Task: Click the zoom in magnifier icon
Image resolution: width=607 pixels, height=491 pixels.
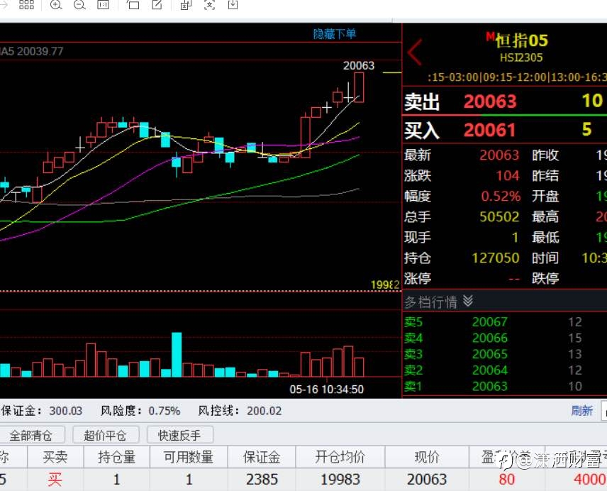Action: tap(56, 5)
